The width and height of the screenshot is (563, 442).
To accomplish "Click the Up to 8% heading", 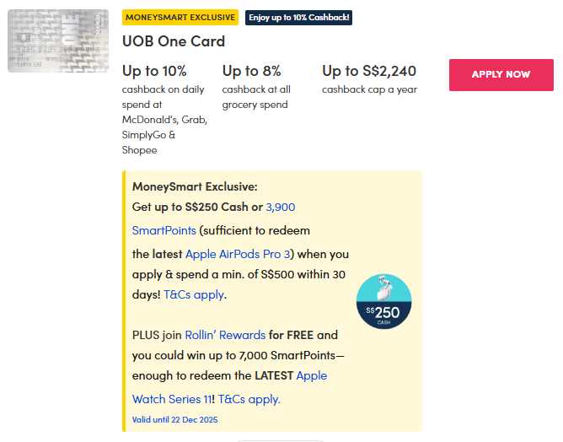I will pos(251,72).
